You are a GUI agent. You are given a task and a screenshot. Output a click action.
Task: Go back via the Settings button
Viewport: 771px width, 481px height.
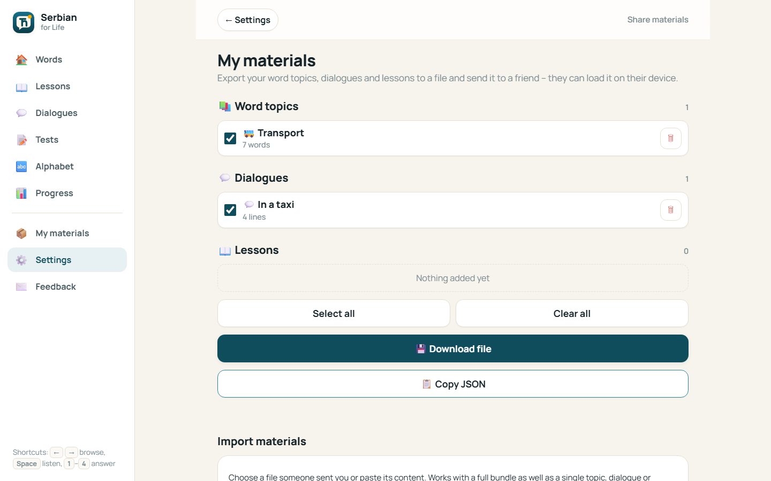tap(248, 20)
